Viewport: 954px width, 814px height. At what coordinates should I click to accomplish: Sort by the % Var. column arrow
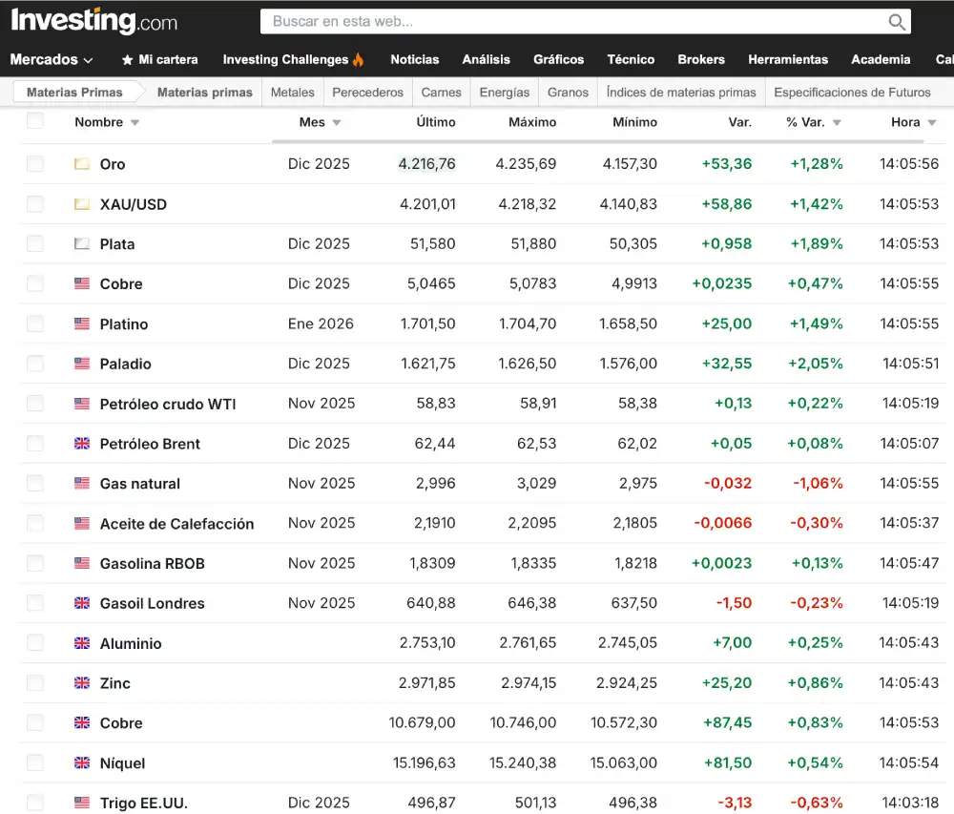coord(837,123)
